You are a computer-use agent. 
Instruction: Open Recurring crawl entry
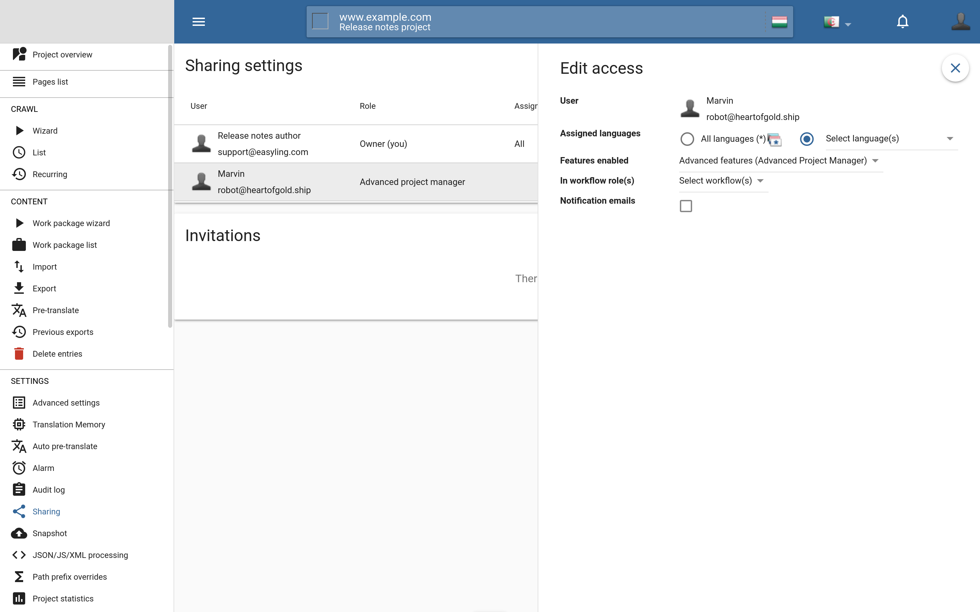[x=87, y=174]
